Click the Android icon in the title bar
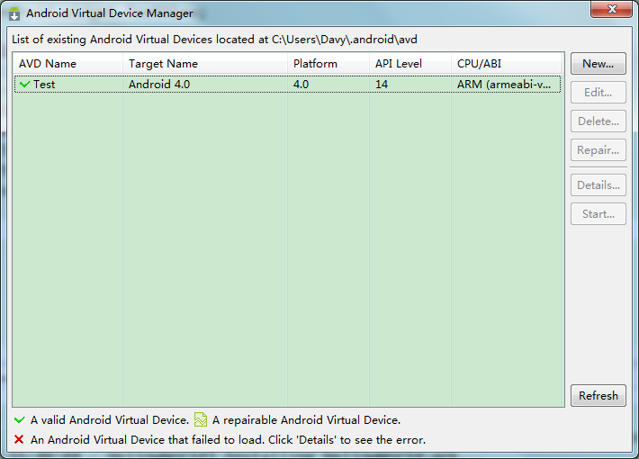 [x=14, y=13]
